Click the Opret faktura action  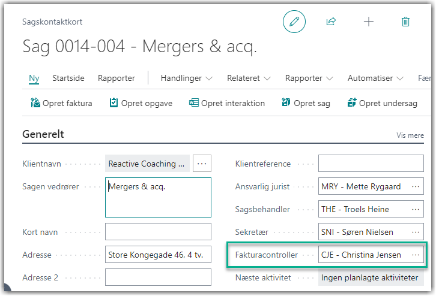pos(61,103)
